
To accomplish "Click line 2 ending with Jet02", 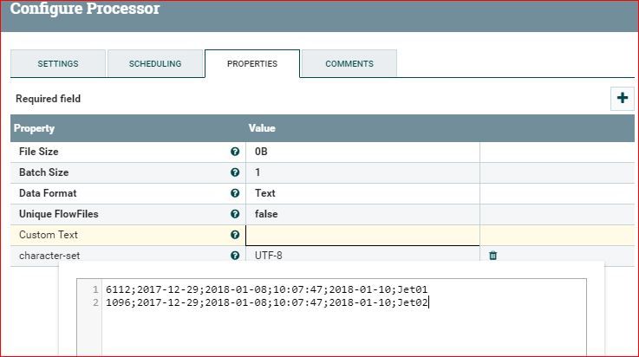I will tap(267, 302).
